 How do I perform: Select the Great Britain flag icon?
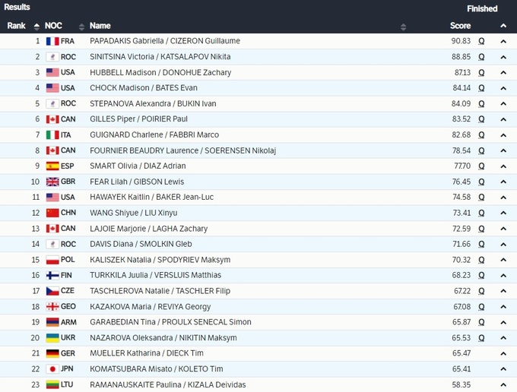(x=52, y=182)
